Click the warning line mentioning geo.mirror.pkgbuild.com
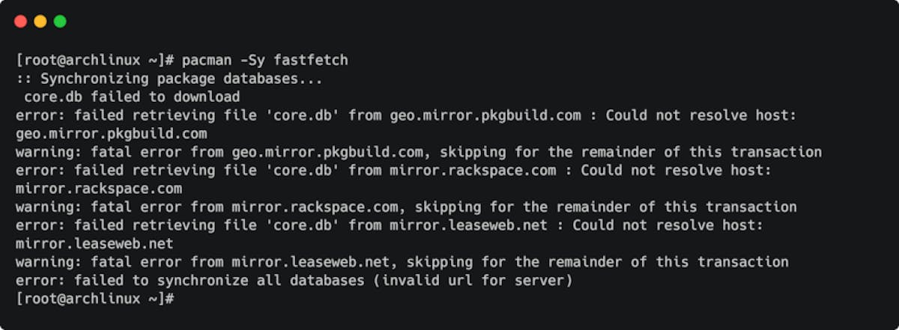 tap(419, 152)
